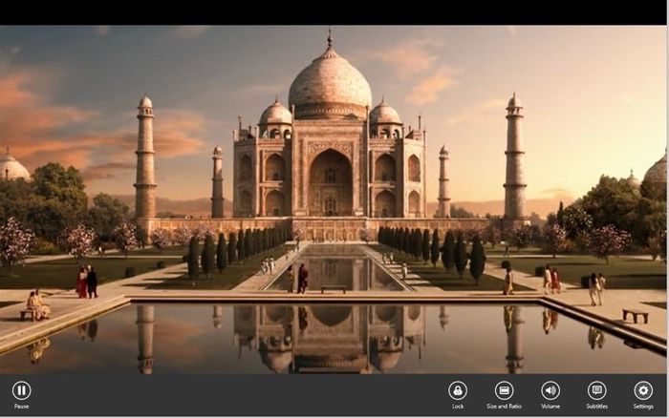This screenshot has width=669, height=418.
Task: Open Size and Ratio options
Action: [x=504, y=389]
